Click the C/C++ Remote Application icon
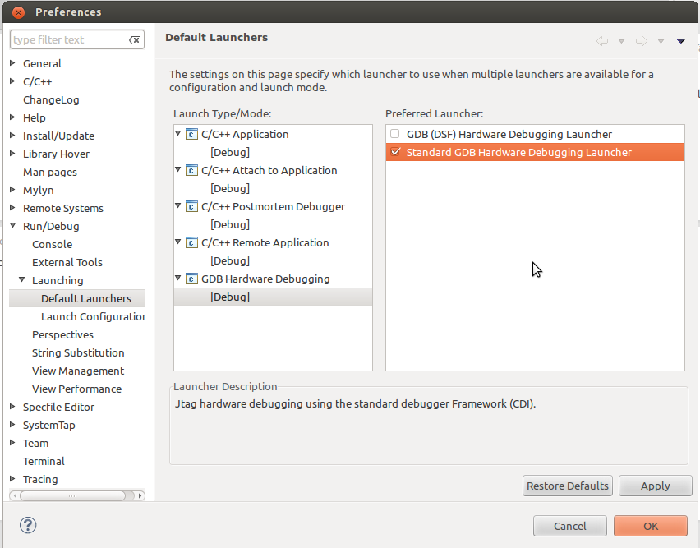 pos(191,242)
